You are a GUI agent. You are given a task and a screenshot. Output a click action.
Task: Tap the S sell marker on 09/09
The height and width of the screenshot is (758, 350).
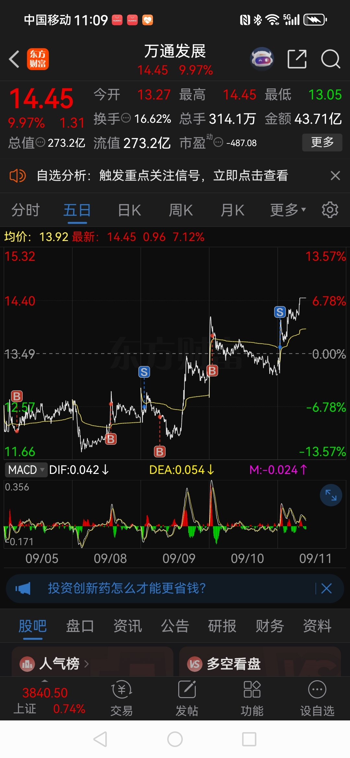[144, 372]
